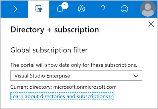Open portal settings gear icon
Screen dimensions: 158x109
click(81, 9)
